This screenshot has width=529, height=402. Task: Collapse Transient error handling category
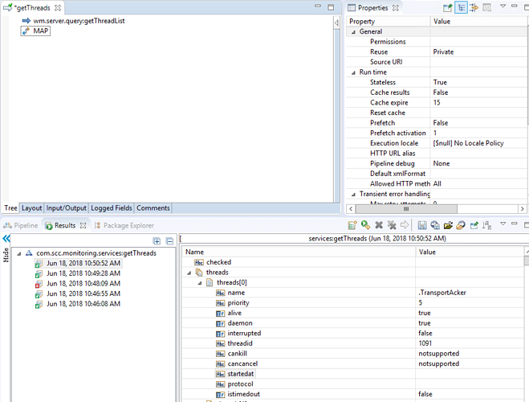click(353, 195)
